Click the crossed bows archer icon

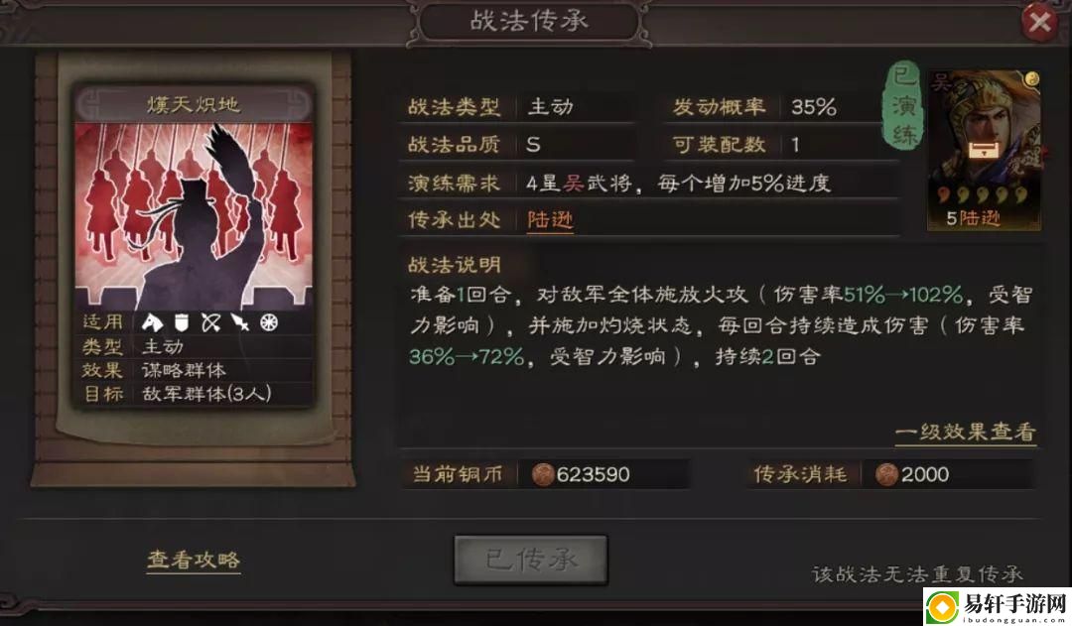click(x=210, y=321)
